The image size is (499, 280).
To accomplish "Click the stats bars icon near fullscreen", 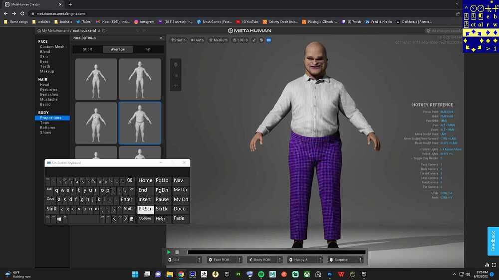I will (487, 265).
